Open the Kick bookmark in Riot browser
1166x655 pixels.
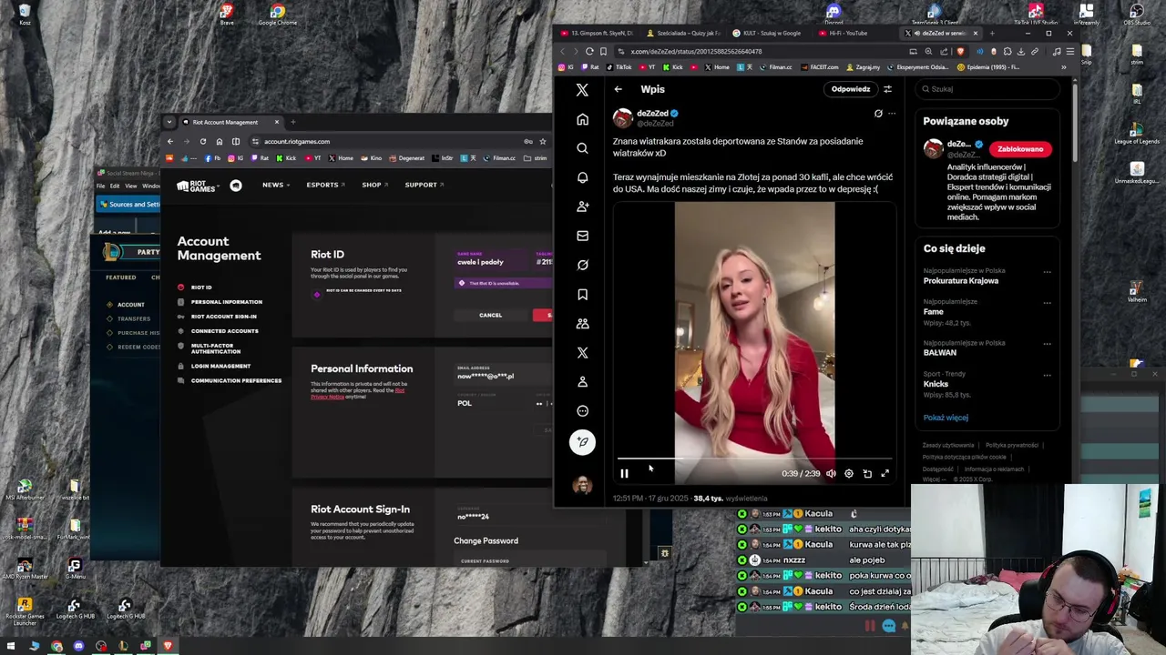pos(287,158)
